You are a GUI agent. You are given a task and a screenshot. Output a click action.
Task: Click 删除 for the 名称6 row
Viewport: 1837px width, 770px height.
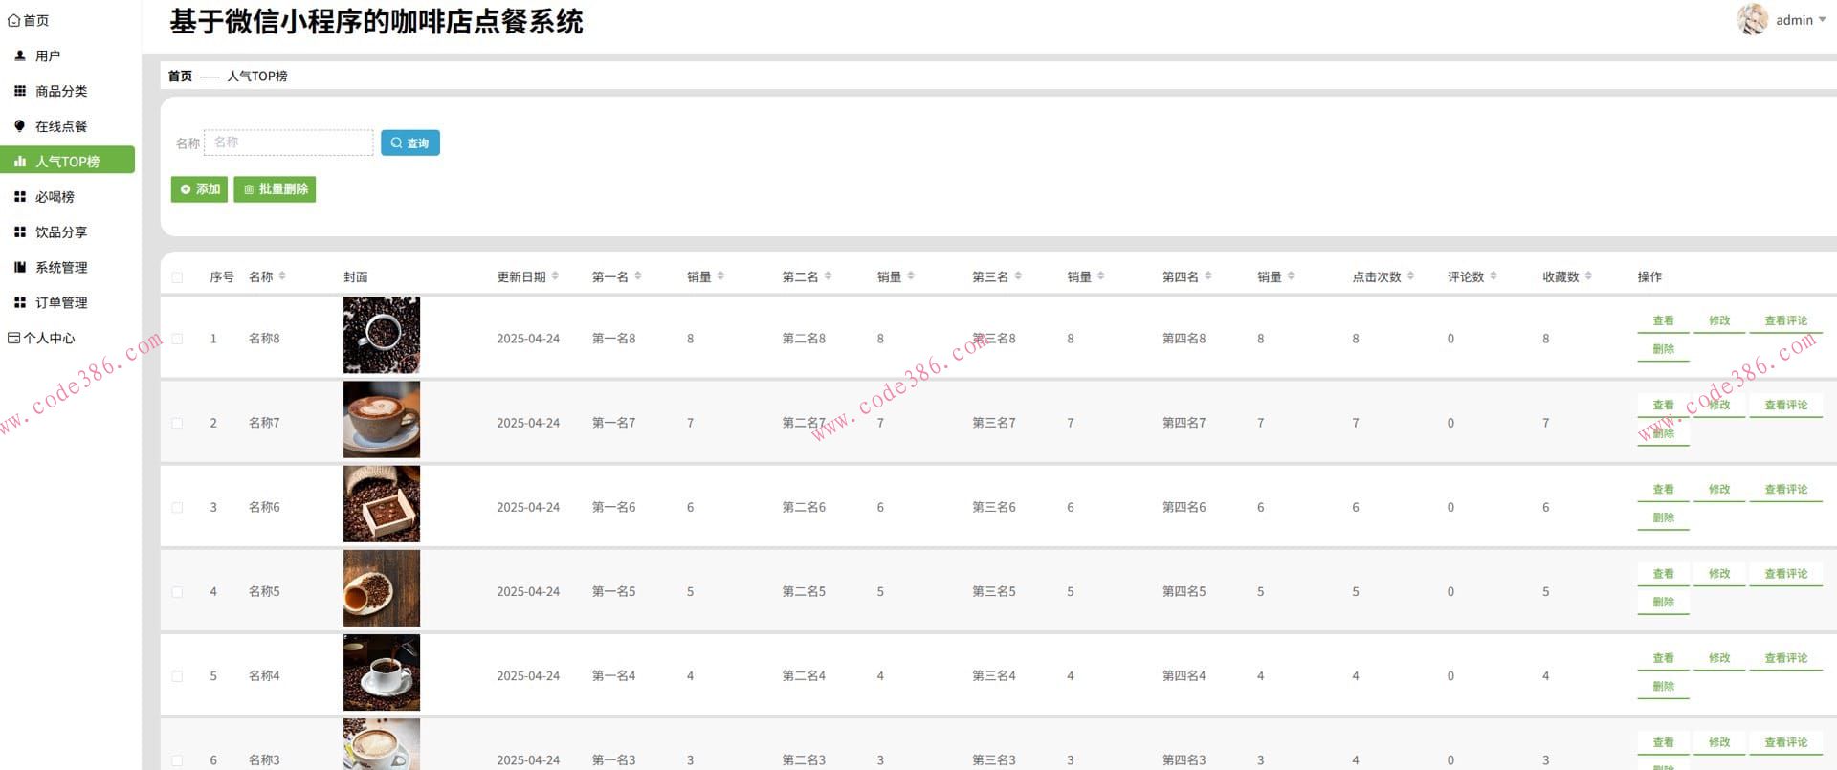(x=1664, y=517)
